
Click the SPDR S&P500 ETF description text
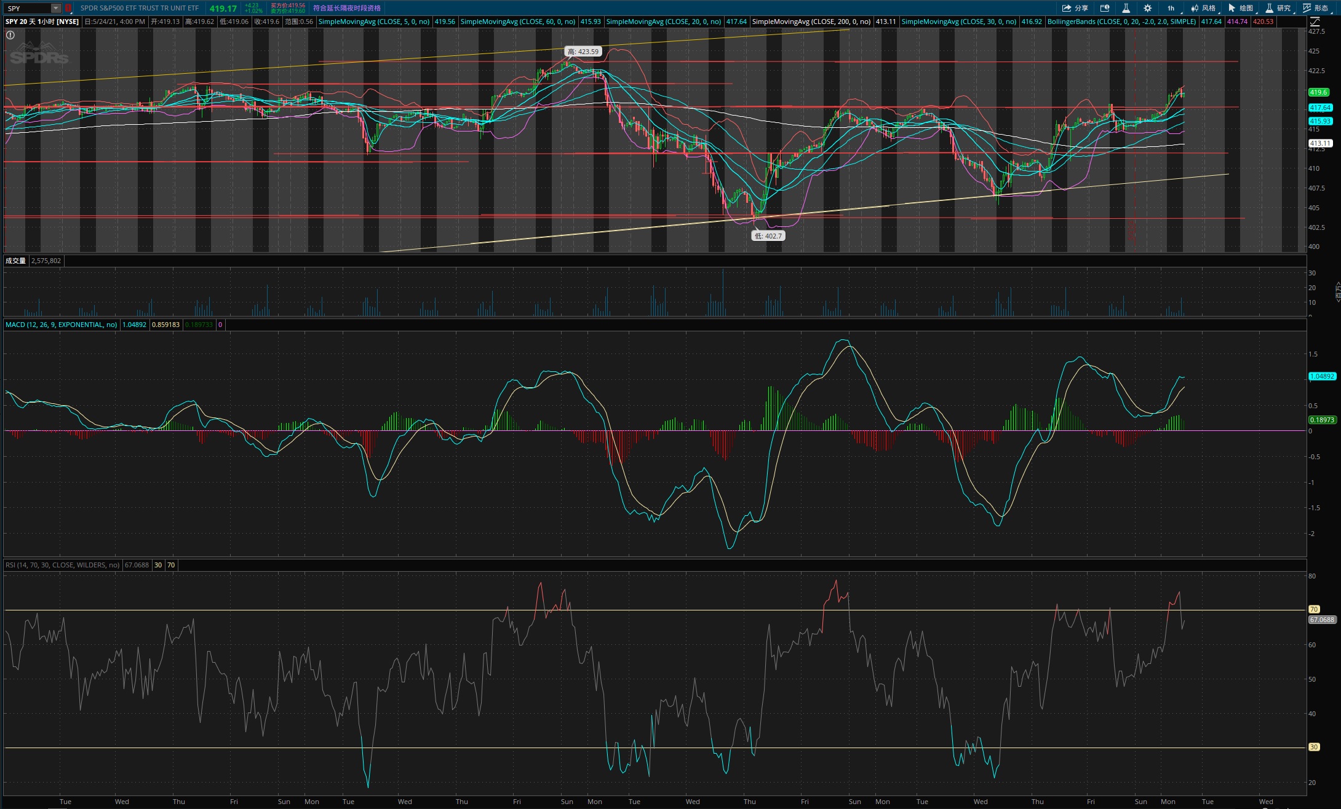(x=140, y=8)
